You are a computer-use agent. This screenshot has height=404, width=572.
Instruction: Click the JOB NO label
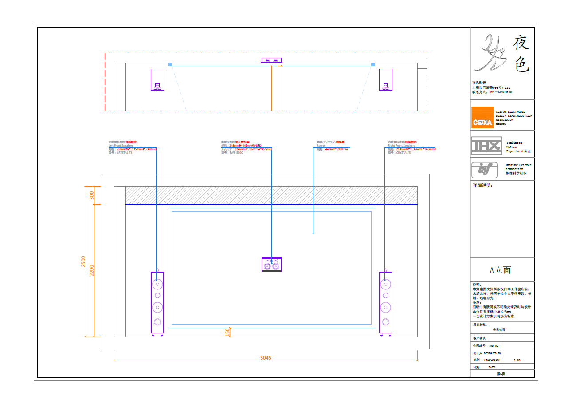pos(494,345)
